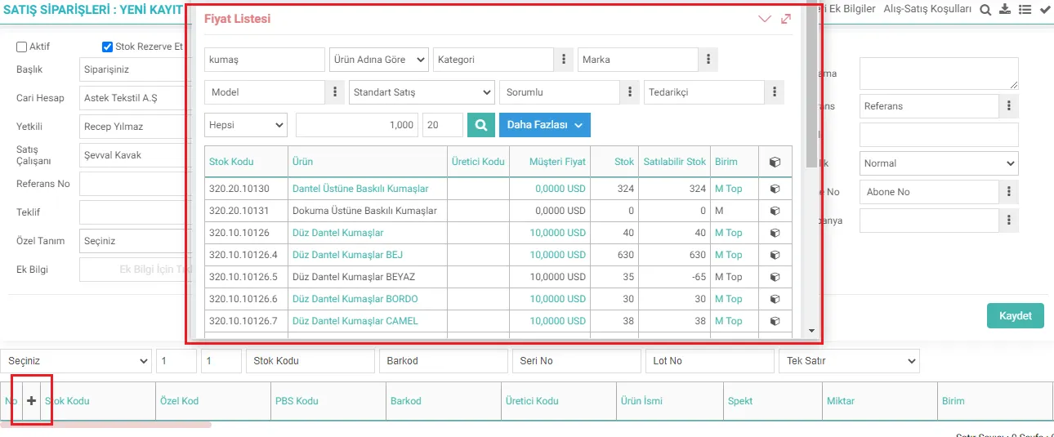
Task: Open the Ürün Adına Göre dropdown
Action: click(x=379, y=60)
